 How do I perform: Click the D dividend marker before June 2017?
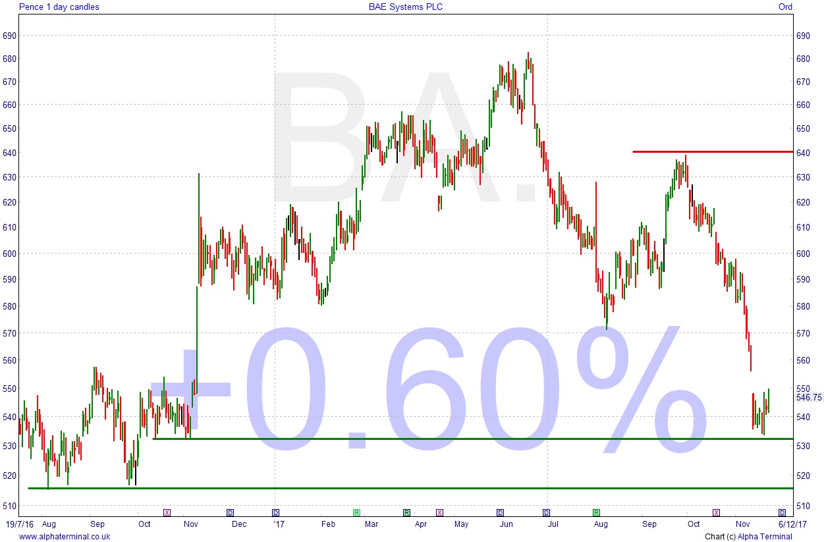coord(500,512)
